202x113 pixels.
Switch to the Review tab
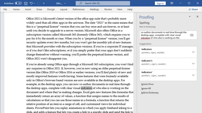click(108, 9)
